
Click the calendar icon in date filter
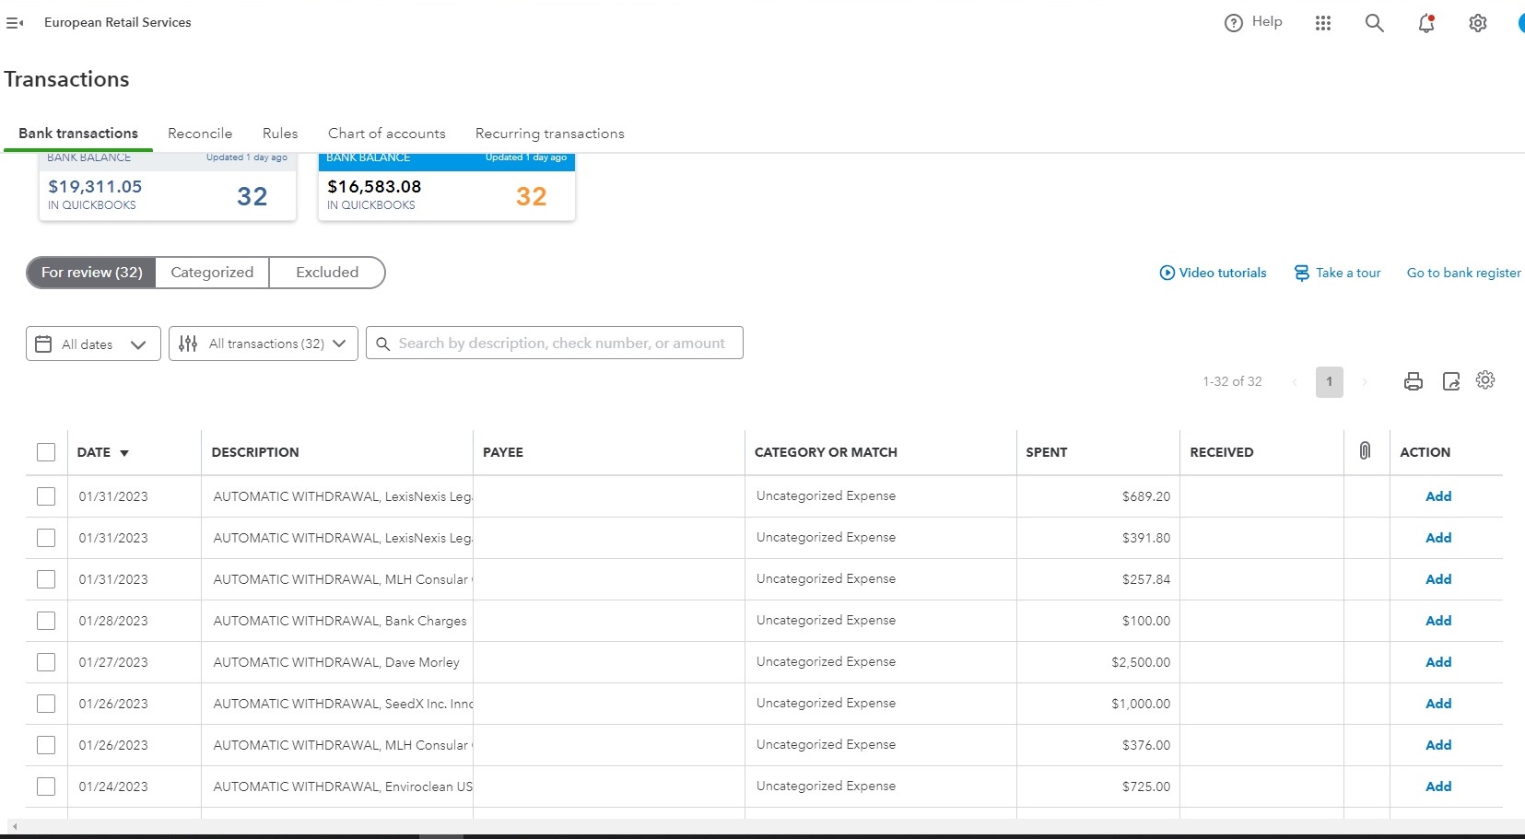tap(43, 344)
